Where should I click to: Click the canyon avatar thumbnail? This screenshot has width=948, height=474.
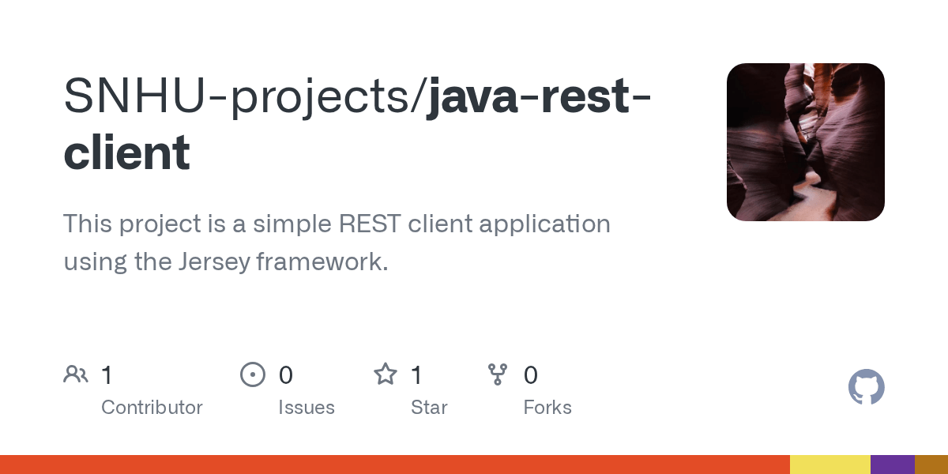tap(805, 142)
